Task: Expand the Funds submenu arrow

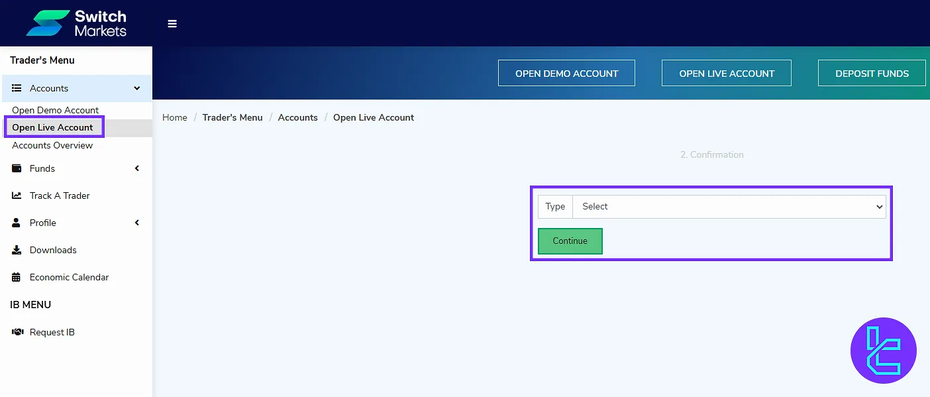Action: [x=137, y=168]
